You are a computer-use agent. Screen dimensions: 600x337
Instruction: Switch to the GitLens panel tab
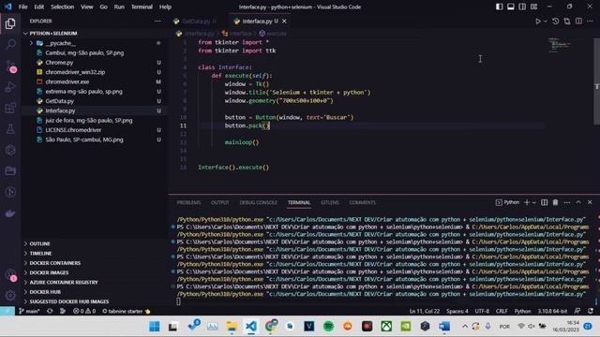(x=330, y=202)
